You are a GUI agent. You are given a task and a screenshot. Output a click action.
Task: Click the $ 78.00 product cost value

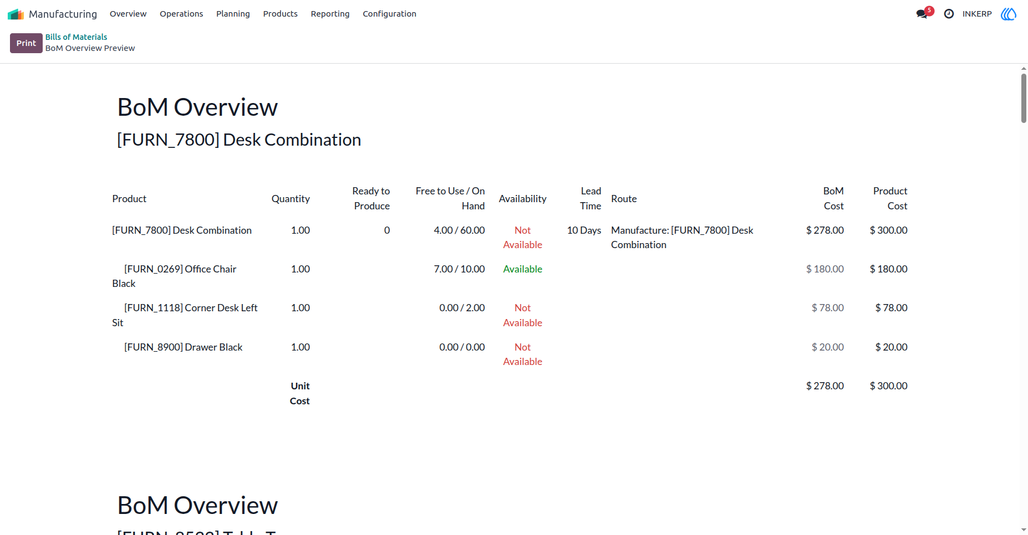[891, 308]
